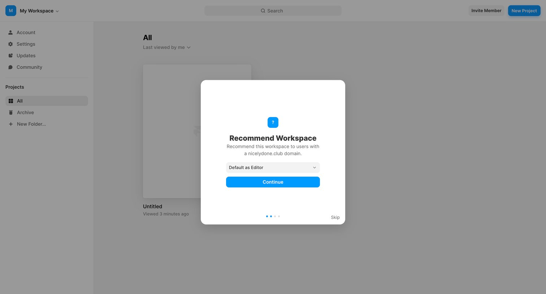Start a New Project
546x294 pixels.
[524, 11]
